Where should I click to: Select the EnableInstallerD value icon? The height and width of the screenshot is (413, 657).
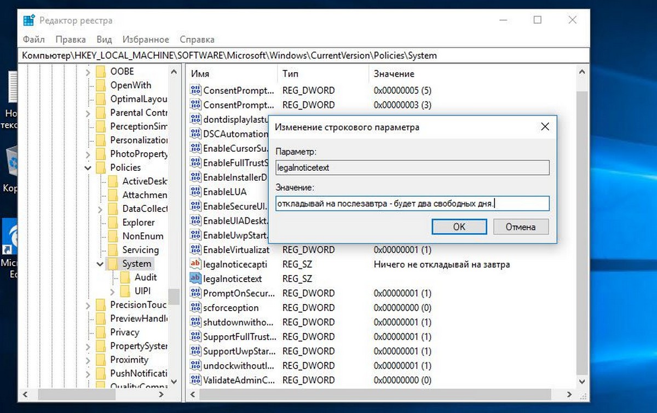pyautogui.click(x=196, y=177)
